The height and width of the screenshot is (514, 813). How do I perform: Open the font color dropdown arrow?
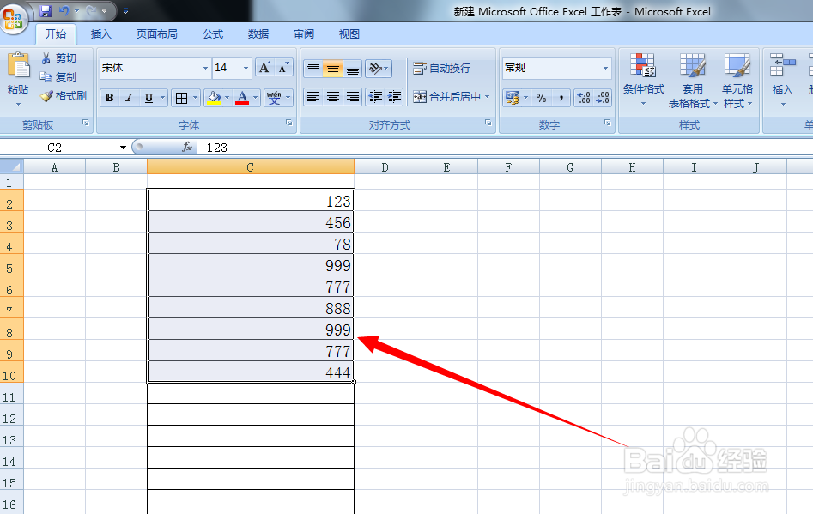coord(255,98)
